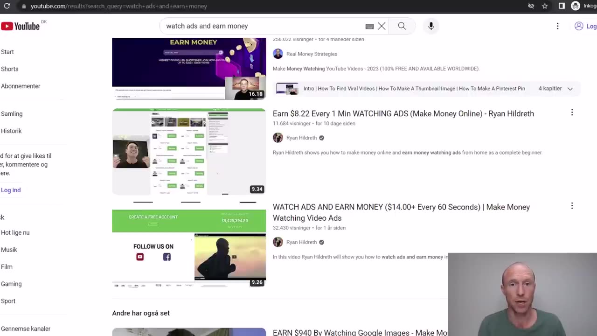Screen dimensions: 597x336
Task: Open the partially visible thumbnail under Andre har også set
Action: (x=189, y=332)
